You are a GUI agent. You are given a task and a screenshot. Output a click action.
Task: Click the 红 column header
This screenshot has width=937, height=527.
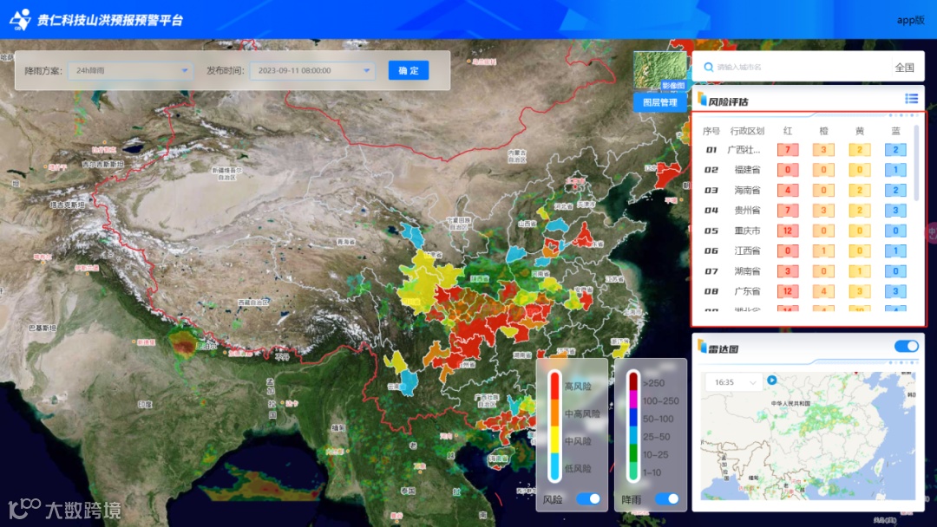pyautogui.click(x=788, y=131)
